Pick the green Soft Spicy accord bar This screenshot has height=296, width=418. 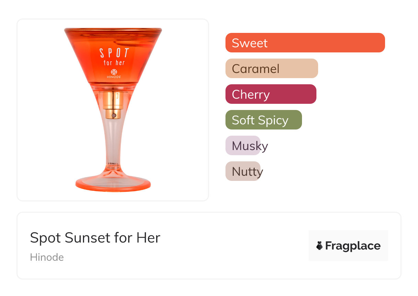tap(263, 120)
